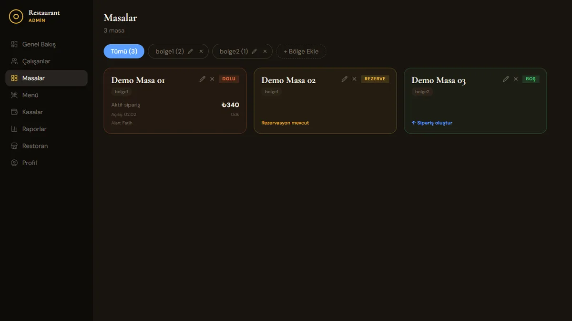
Task: Open the Profil page
Action: [x=46, y=163]
